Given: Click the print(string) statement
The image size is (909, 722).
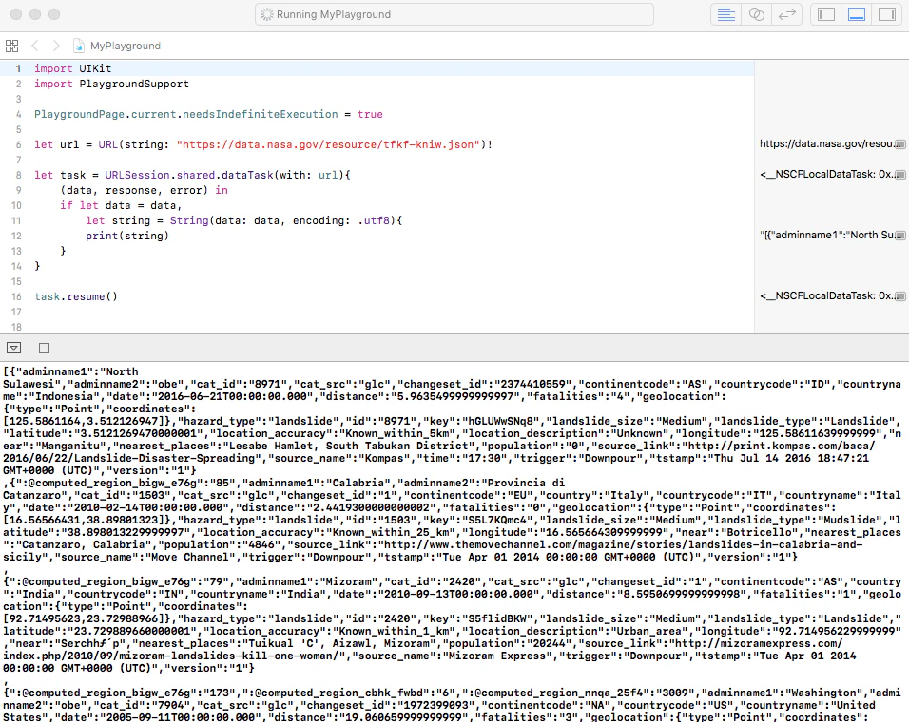Looking at the screenshot, I should pos(127,236).
